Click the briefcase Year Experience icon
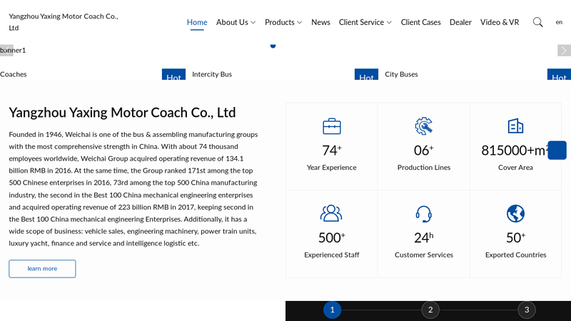571x321 pixels. (x=332, y=126)
